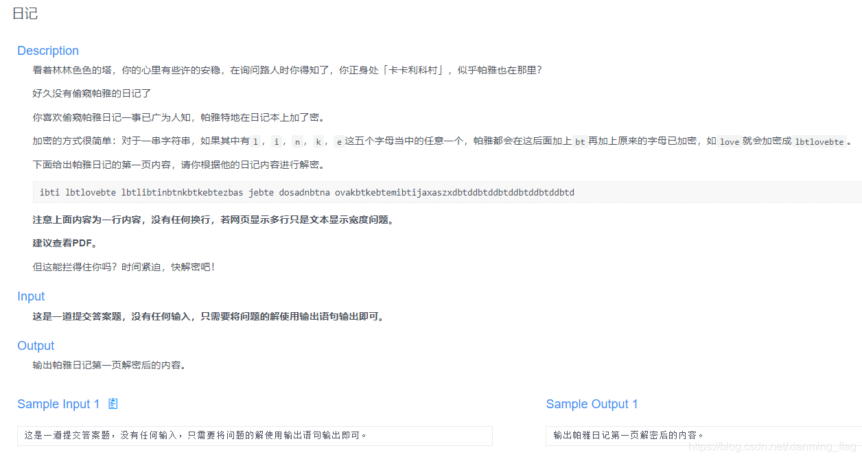Select the inline code token "i"
The width and height of the screenshot is (862, 459).
pyautogui.click(x=277, y=141)
